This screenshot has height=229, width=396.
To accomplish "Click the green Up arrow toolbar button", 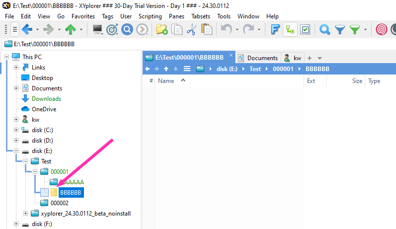I will click(x=71, y=29).
